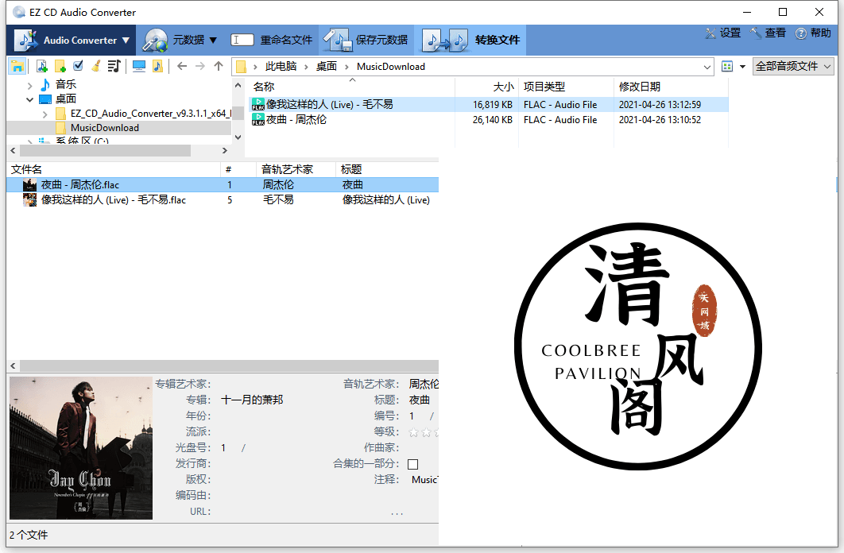Click the broom clear-list icon

(96, 66)
